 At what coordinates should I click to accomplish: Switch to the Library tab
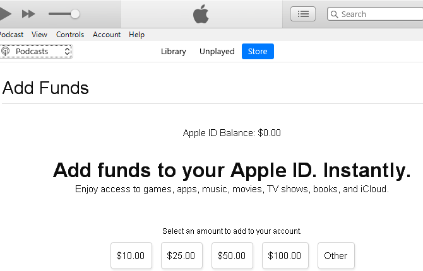click(174, 51)
